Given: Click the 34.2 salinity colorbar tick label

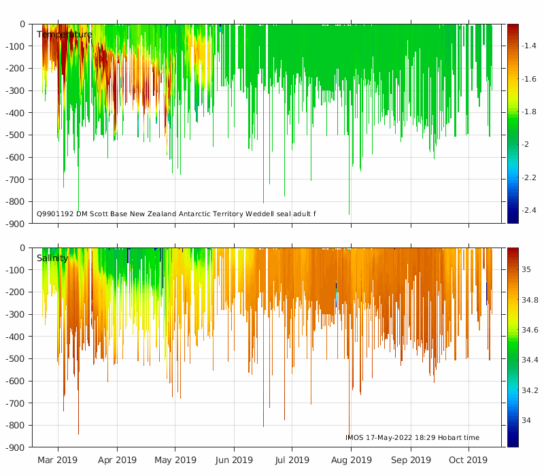Looking at the screenshot, I should (530, 390).
